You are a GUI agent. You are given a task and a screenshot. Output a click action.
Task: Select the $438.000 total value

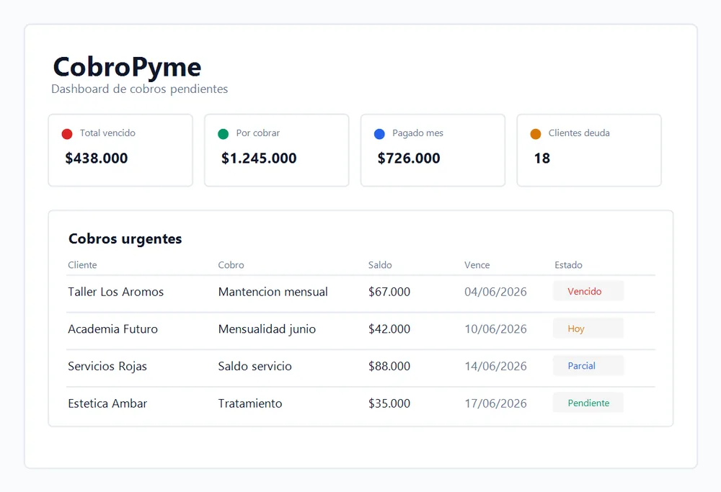[97, 158]
